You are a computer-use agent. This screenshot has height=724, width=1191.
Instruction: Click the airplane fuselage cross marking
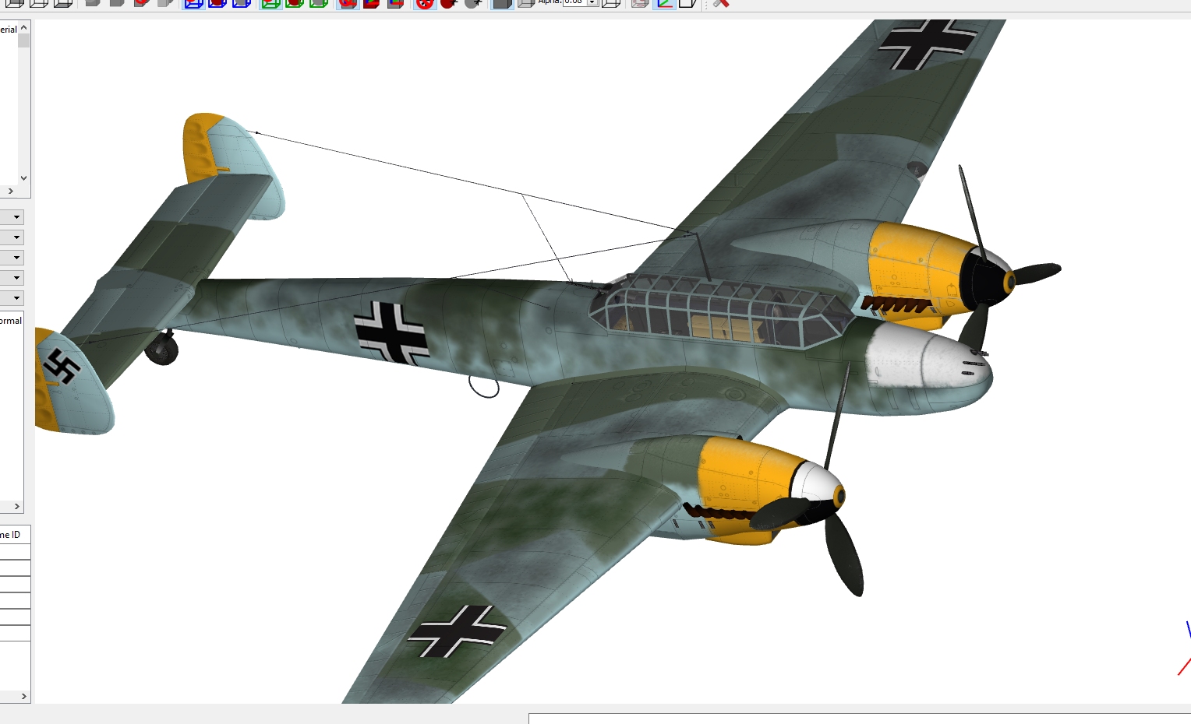[x=391, y=332]
